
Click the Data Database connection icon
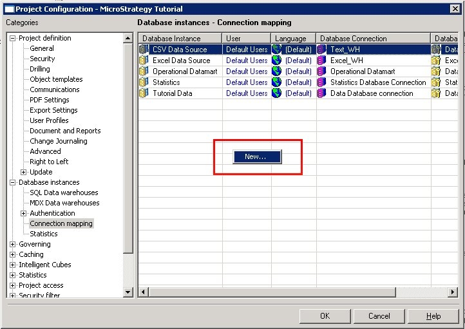pyautogui.click(x=321, y=93)
